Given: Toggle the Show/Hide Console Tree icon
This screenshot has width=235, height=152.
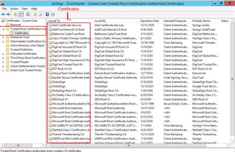Looking at the screenshot, I should coord(21,14).
